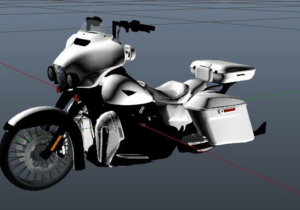The image size is (300, 210).
Task: Click the orange reflector on front fork
Action: tap(56, 143)
